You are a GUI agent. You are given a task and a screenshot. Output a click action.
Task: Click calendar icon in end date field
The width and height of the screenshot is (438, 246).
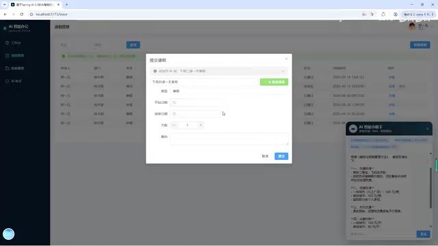pyautogui.click(x=175, y=114)
